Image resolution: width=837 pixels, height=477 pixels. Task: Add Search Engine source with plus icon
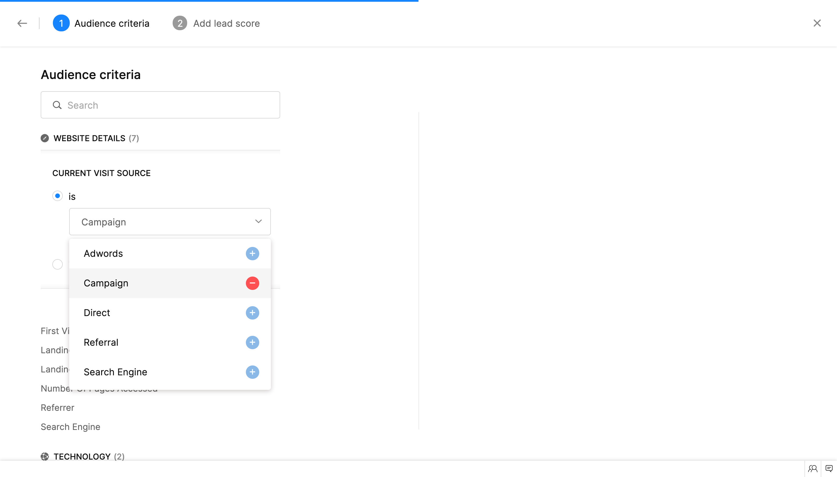coord(252,372)
